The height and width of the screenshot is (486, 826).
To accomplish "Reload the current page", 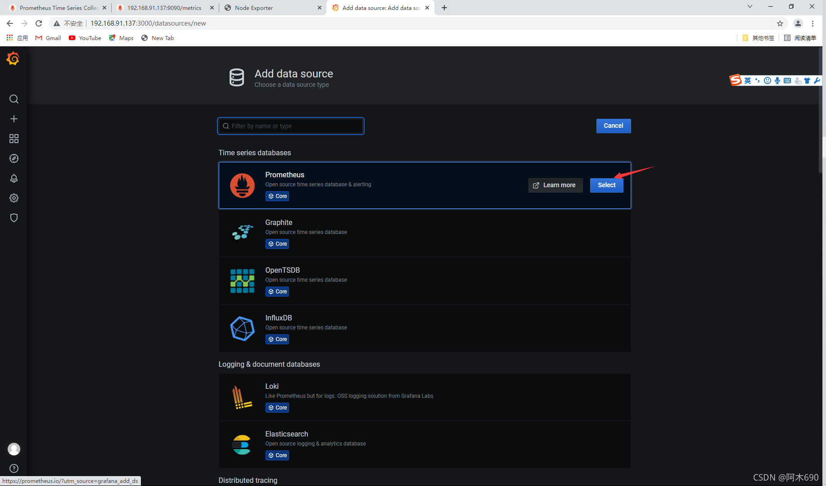I will tap(39, 23).
